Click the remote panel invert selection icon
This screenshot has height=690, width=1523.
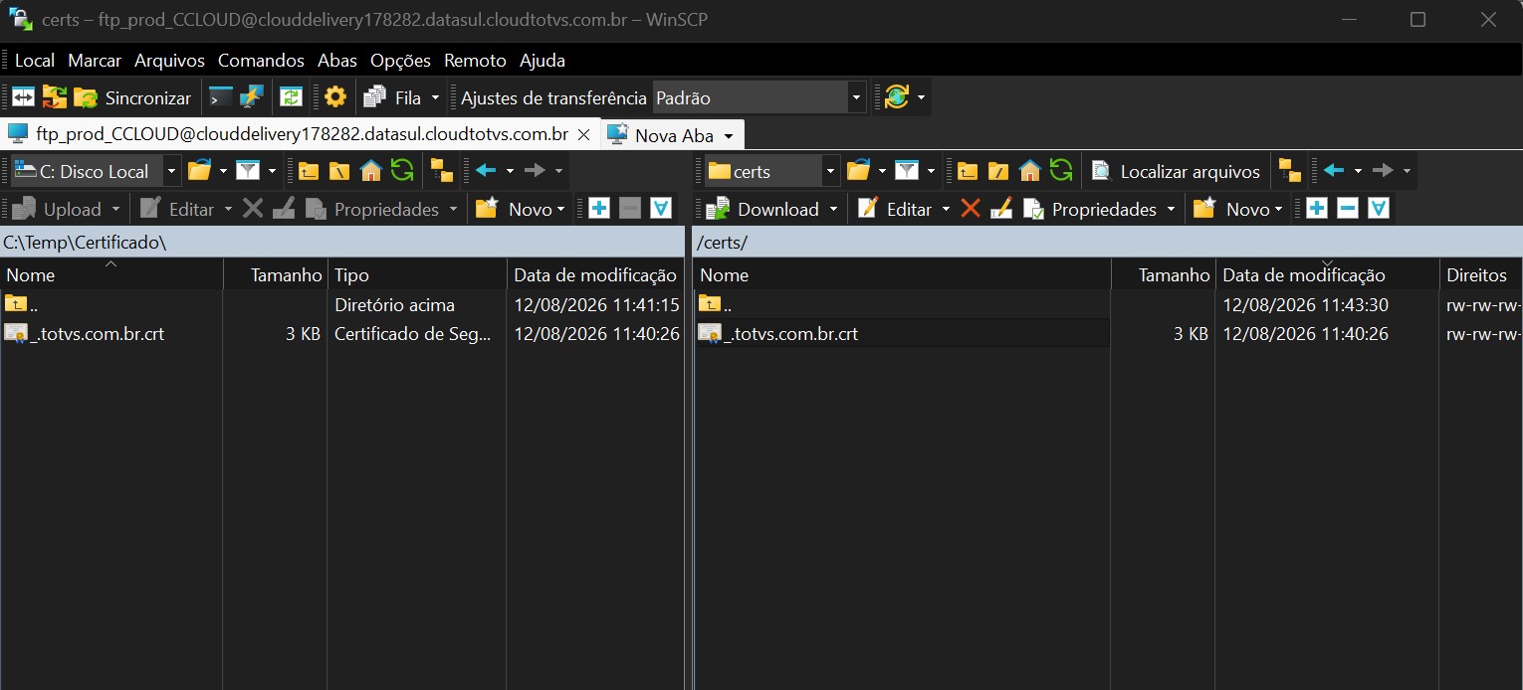pyautogui.click(x=1379, y=209)
